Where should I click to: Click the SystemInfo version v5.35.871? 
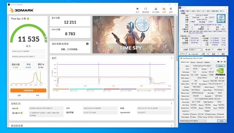(141, 113)
